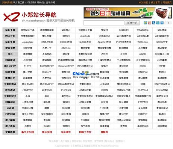
Task: Open the red 新手开车网 friend link
Action: click(x=27, y=132)
